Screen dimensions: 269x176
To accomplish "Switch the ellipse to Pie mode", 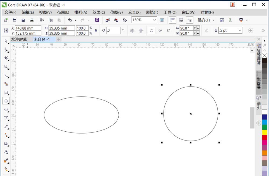I will (160, 30).
